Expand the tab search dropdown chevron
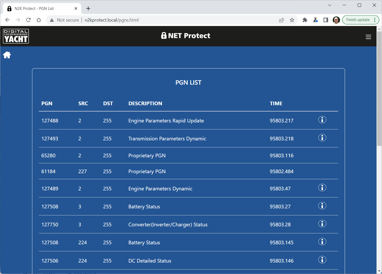The height and width of the screenshot is (274, 382). [x=330, y=5]
